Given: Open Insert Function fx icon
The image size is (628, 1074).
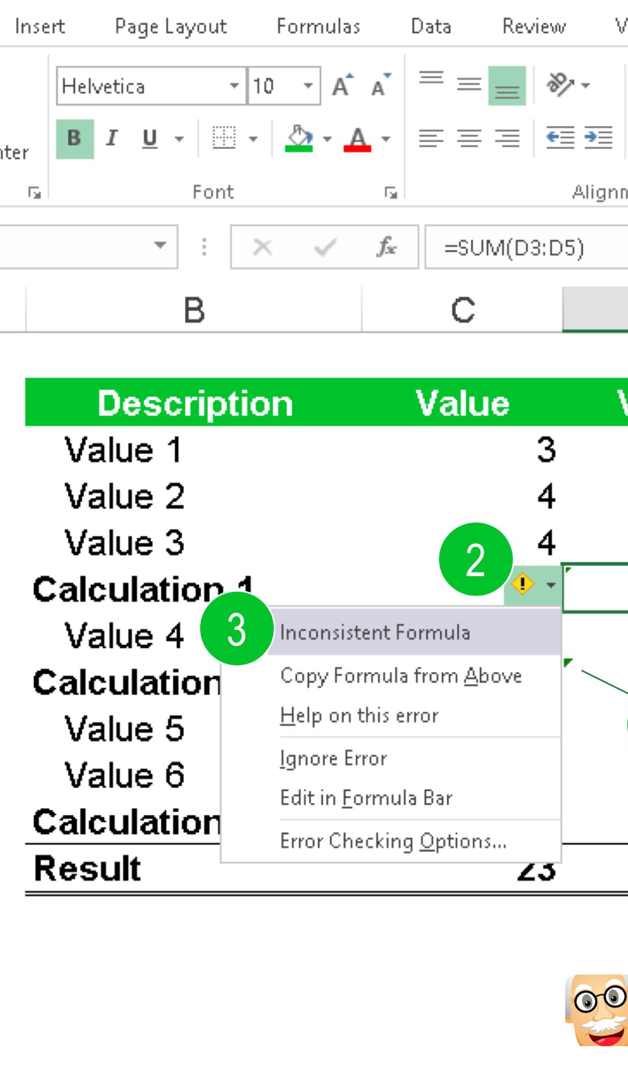Looking at the screenshot, I should tap(386, 247).
